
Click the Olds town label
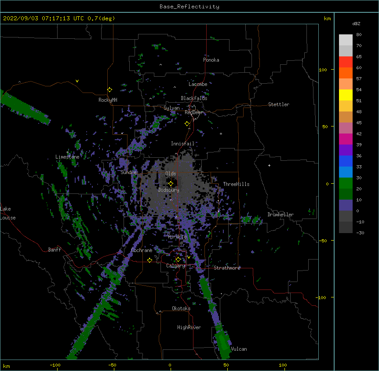click(x=171, y=174)
